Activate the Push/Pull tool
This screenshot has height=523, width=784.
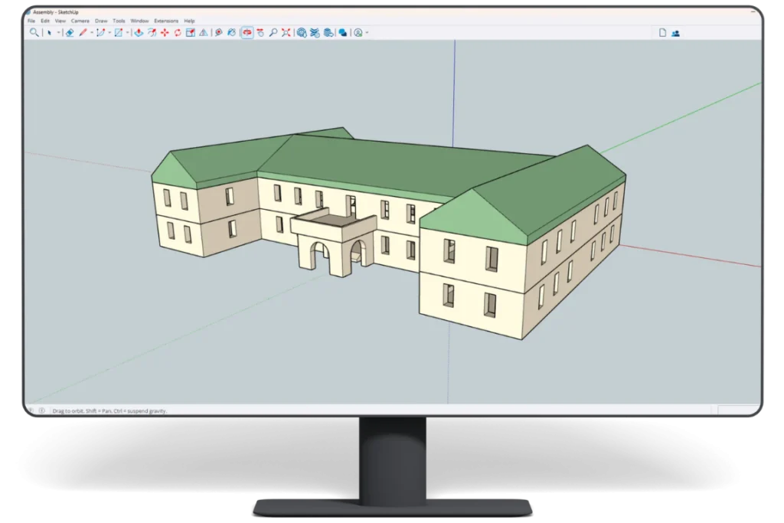click(x=139, y=32)
